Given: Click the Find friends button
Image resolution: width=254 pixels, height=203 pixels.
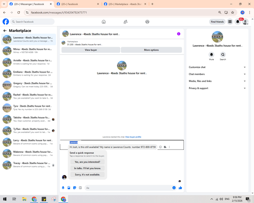Looking at the screenshot, I should coord(217,22).
